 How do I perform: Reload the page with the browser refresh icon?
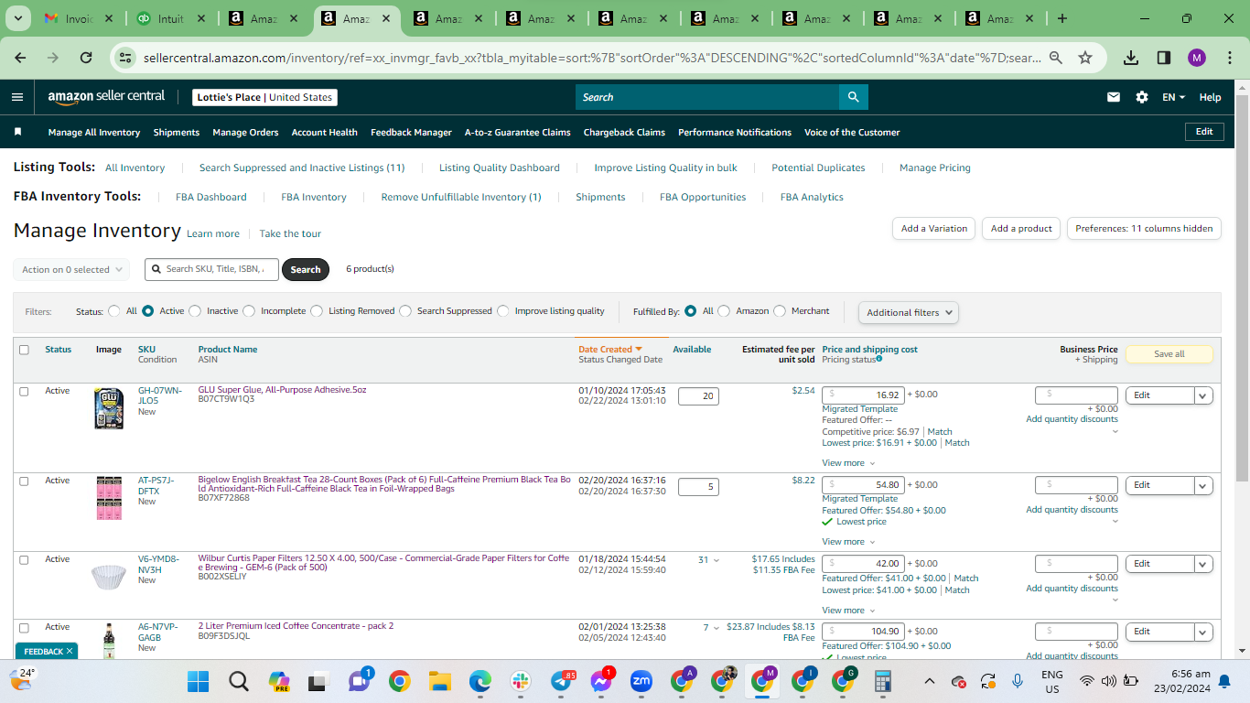(86, 58)
